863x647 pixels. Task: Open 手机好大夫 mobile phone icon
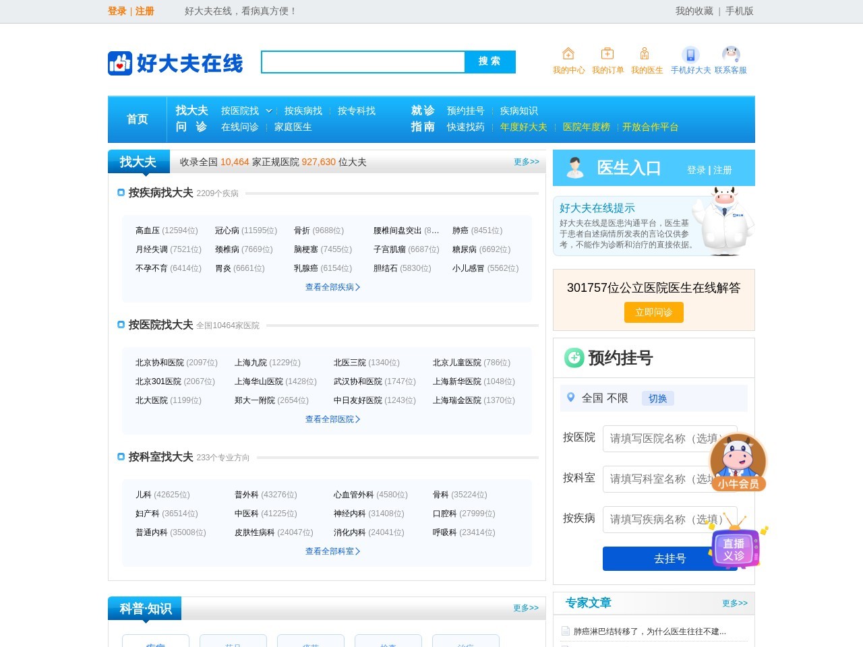[x=690, y=55]
